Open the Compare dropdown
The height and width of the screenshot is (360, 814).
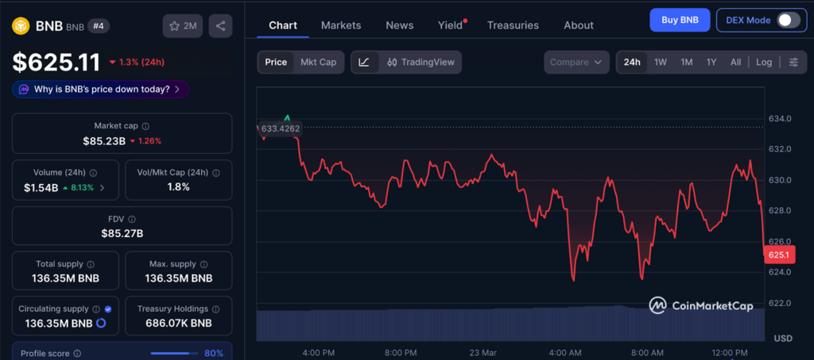tap(576, 62)
